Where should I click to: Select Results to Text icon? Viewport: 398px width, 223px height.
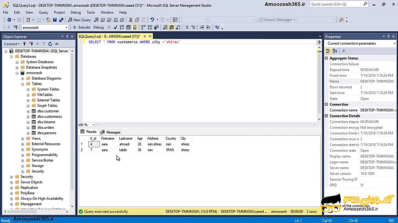pos(165,27)
